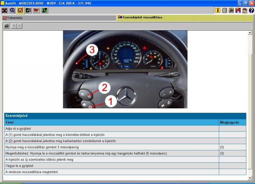Image resolution: width=255 pixels, height=184 pixels.
Task: Click the Autofit title bar application icon
Action: (x=3, y=3)
